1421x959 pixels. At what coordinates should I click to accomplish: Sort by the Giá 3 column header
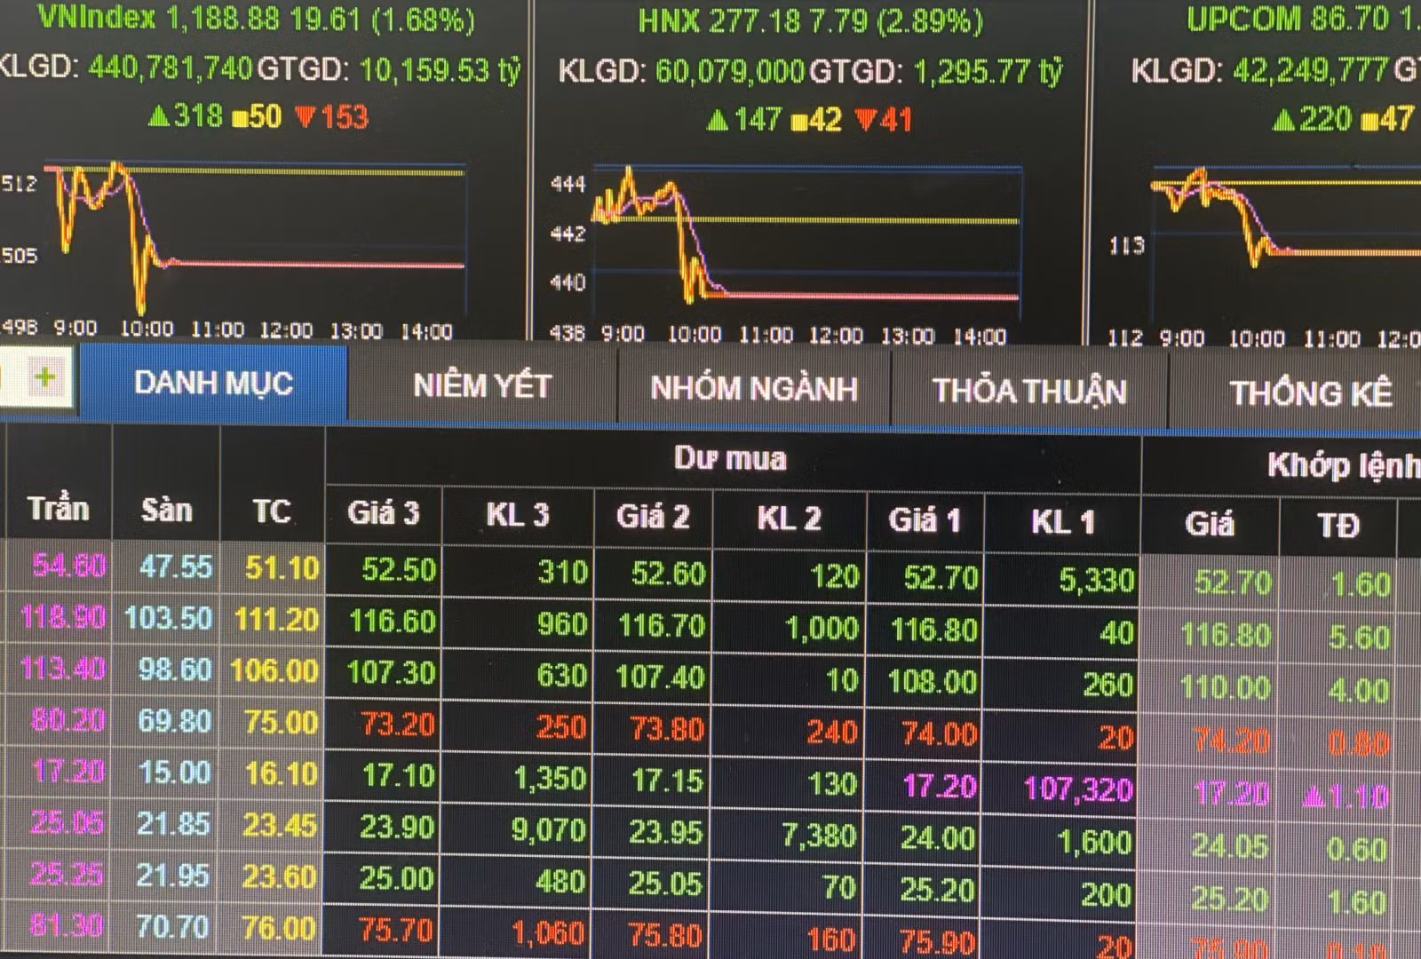point(383,513)
